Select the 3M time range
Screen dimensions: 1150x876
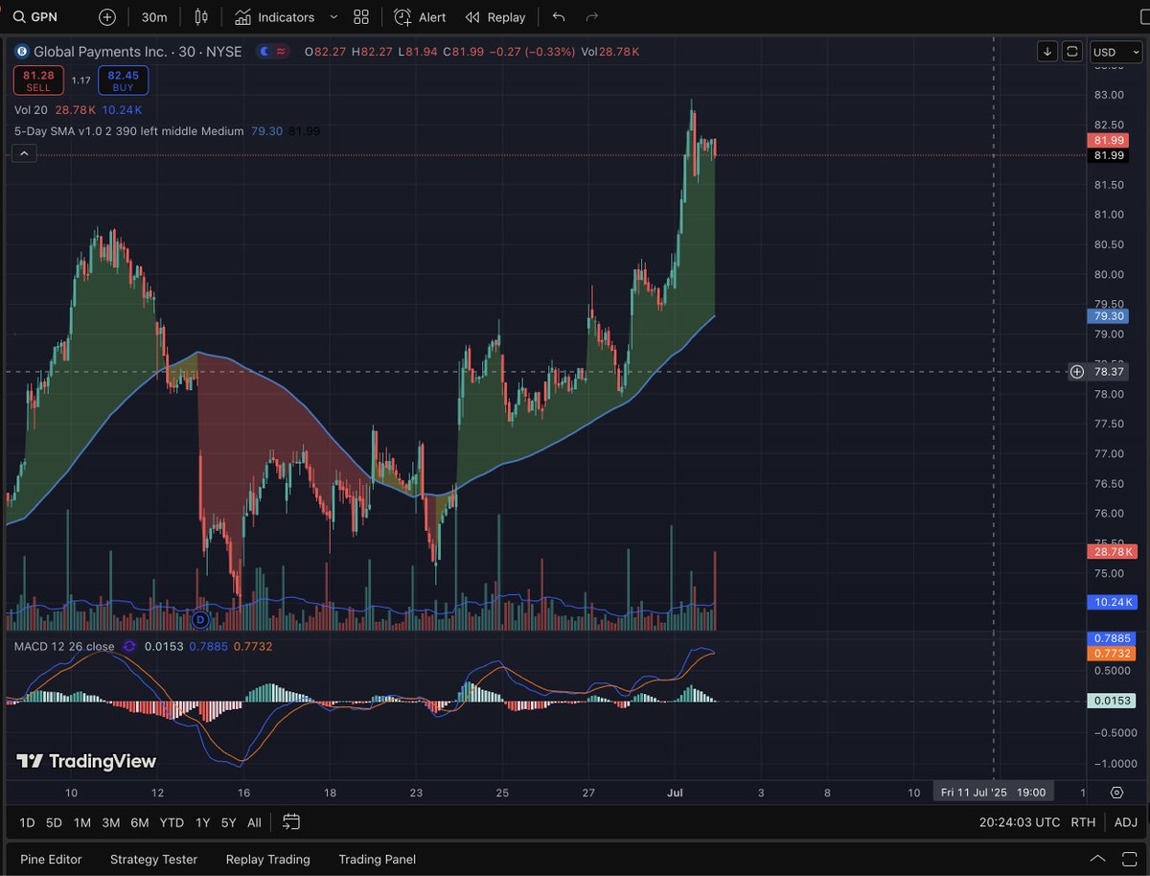[111, 822]
